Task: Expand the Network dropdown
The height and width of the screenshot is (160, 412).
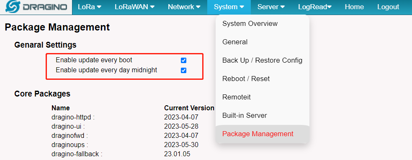Action: pyautogui.click(x=184, y=7)
